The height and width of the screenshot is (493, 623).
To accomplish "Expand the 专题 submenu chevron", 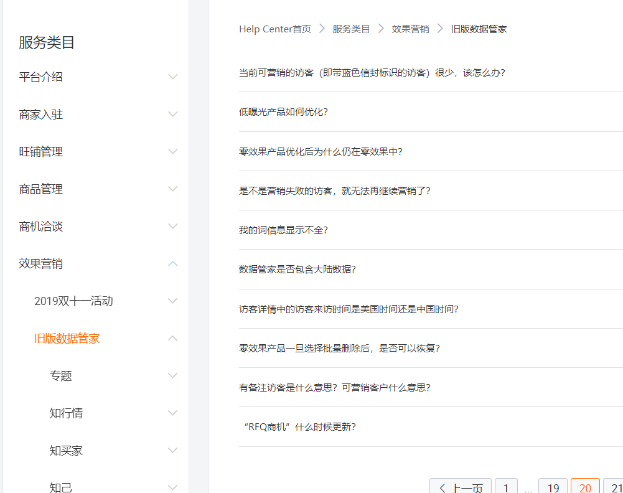I will [x=173, y=376].
